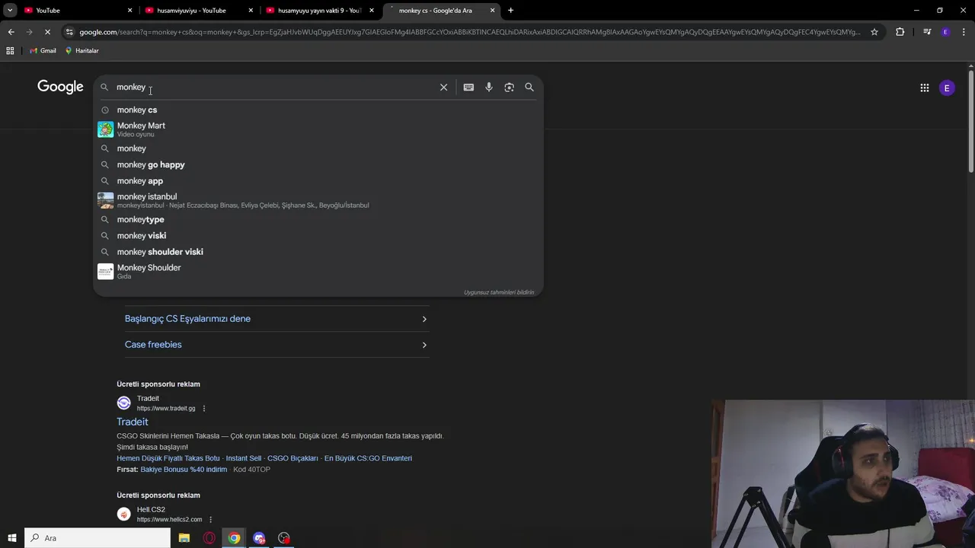The image size is (975, 548).
Task: Open Discord from the taskbar
Action: (x=259, y=538)
